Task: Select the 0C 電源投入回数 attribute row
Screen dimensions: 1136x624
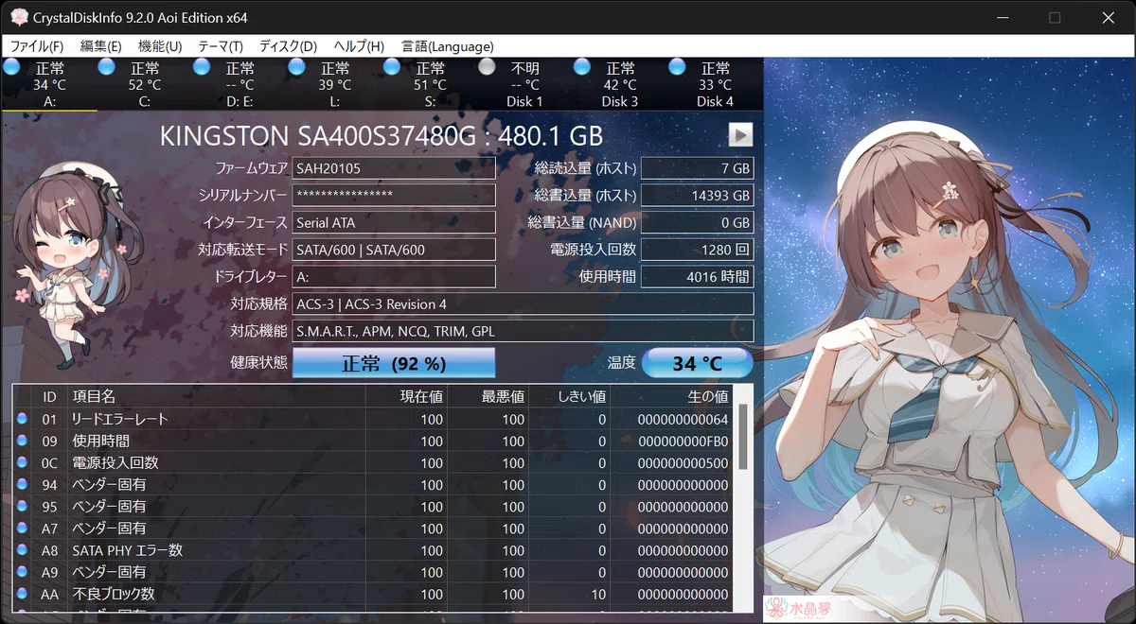Action: (373, 463)
